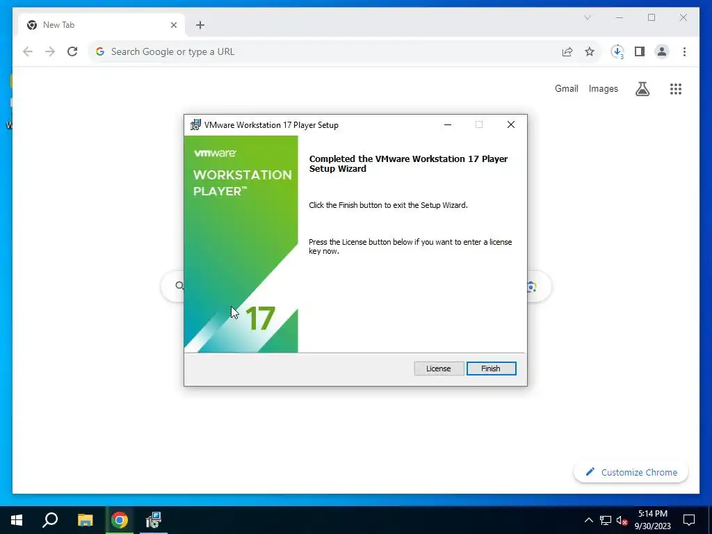Open a new Chrome tab
Screen dimensions: 712x534
coord(200,25)
